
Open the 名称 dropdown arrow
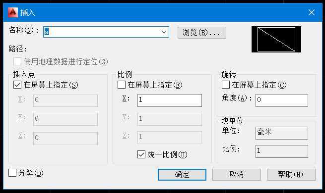[164, 32]
